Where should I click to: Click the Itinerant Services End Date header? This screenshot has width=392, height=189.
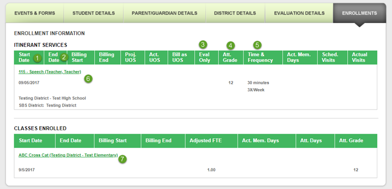point(55,57)
